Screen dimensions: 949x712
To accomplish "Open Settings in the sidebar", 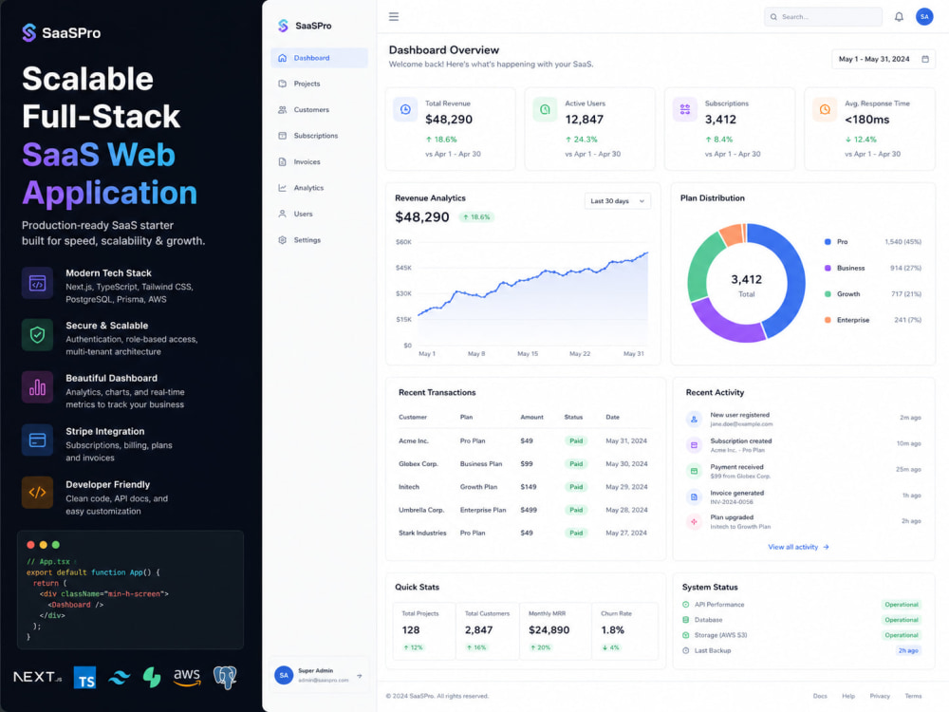I will [319, 240].
